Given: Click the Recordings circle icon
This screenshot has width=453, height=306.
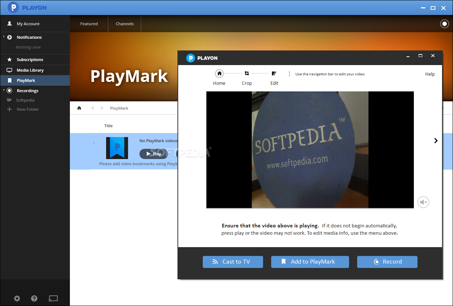Looking at the screenshot, I should (x=10, y=91).
